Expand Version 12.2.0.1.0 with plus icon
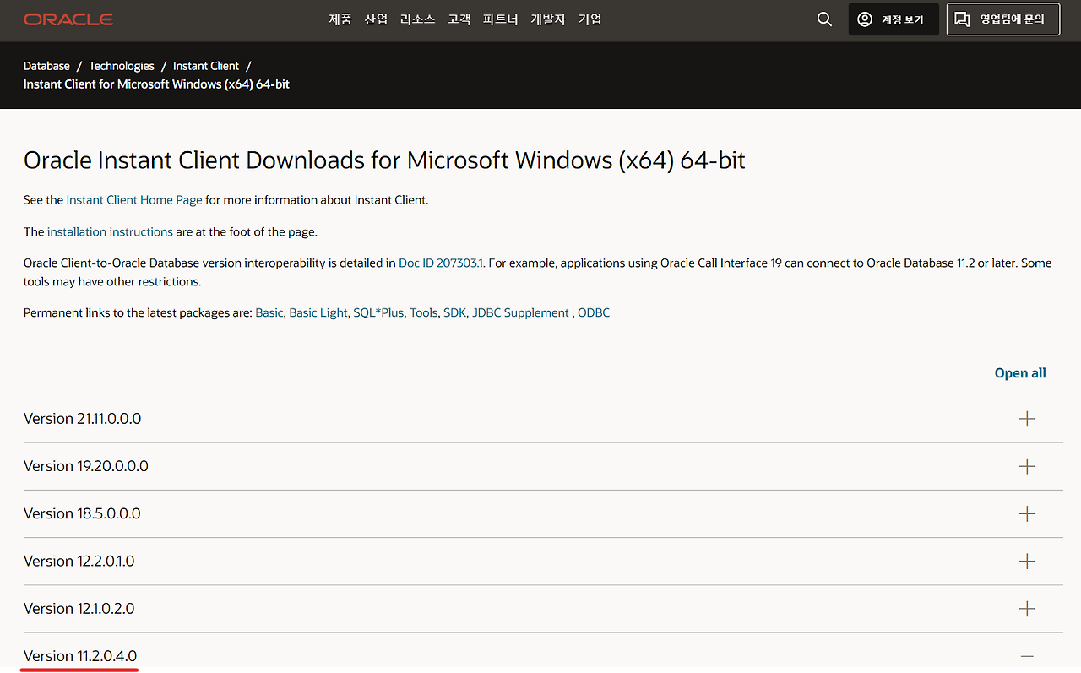The width and height of the screenshot is (1081, 673). [1027, 561]
